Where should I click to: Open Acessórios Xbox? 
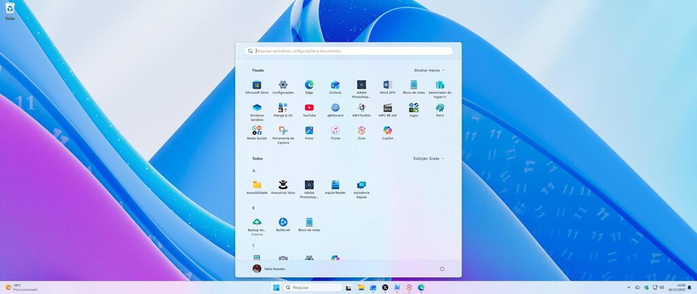click(283, 187)
